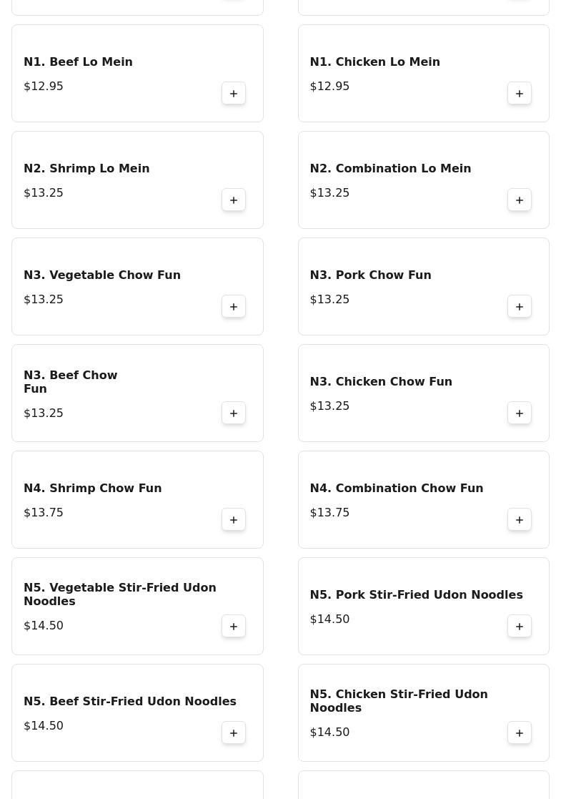Screen dimensions: 561x799
Task: Open N2. Combination Lo Mein item details
Action: coord(390,169)
